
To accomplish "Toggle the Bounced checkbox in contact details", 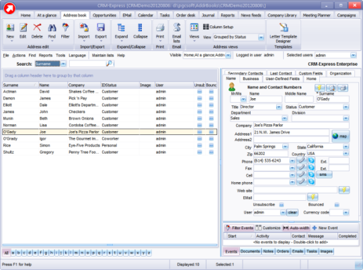I will tap(337, 205).
